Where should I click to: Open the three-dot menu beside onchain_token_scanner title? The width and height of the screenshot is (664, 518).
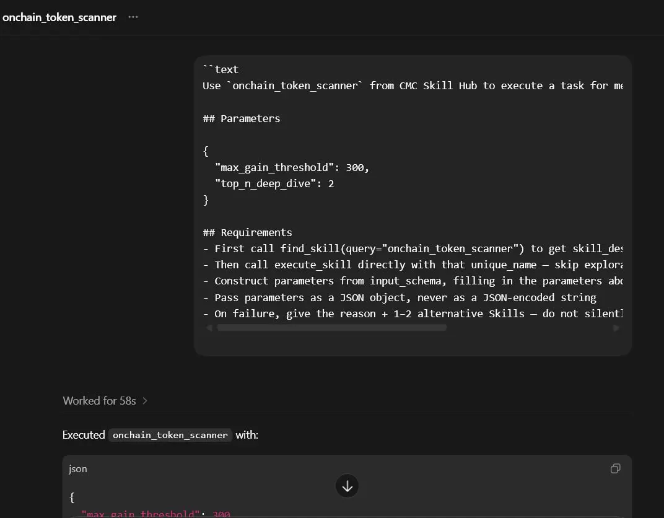point(133,17)
